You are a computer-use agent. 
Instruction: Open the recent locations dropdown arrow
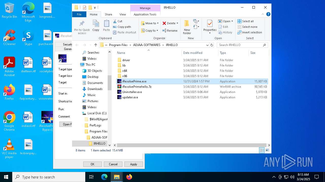90,45
